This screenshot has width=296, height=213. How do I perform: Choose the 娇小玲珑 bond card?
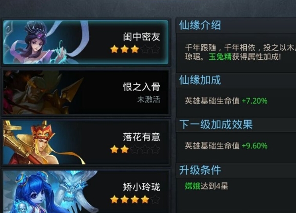86,192
